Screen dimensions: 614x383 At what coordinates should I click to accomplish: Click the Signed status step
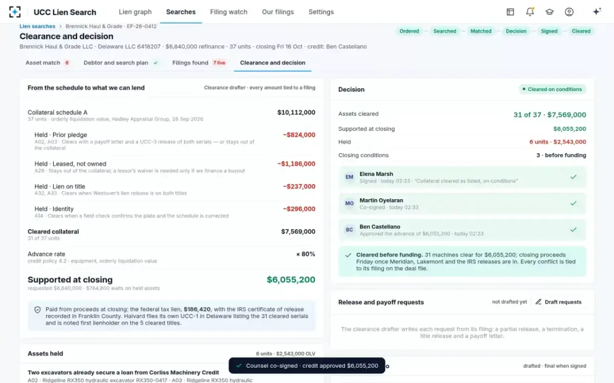[x=550, y=31]
